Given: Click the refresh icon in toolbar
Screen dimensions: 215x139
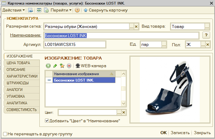Looking at the screenshot, I should [x=39, y=10].
